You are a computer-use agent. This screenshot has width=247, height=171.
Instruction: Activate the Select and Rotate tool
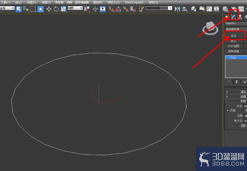(56, 9)
